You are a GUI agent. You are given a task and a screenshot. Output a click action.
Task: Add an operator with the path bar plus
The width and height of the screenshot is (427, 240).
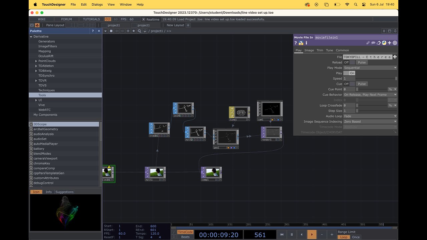128,31
